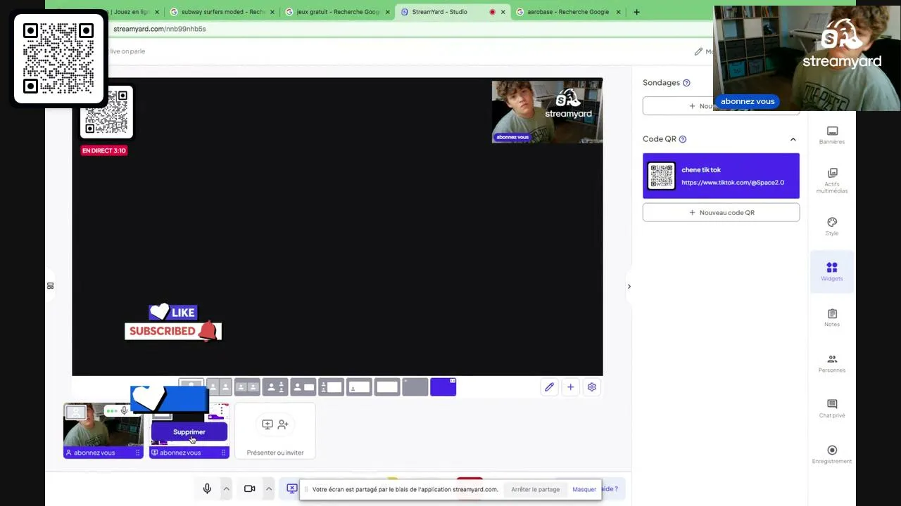Open layout settings gear icon
Image resolution: width=901 pixels, height=506 pixels.
(592, 387)
